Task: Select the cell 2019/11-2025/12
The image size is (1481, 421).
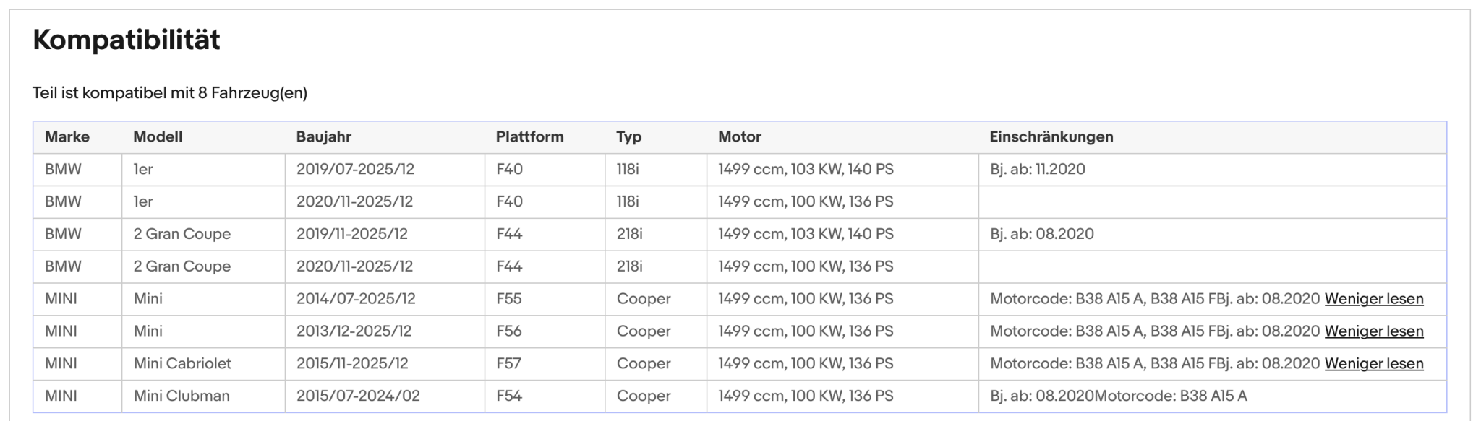Action: pos(385,235)
